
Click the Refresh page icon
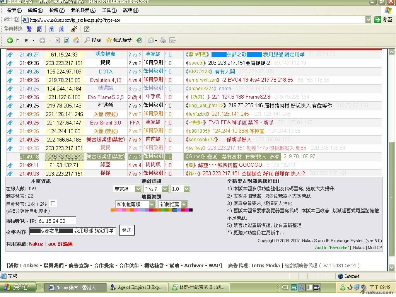pyautogui.click(x=67, y=40)
